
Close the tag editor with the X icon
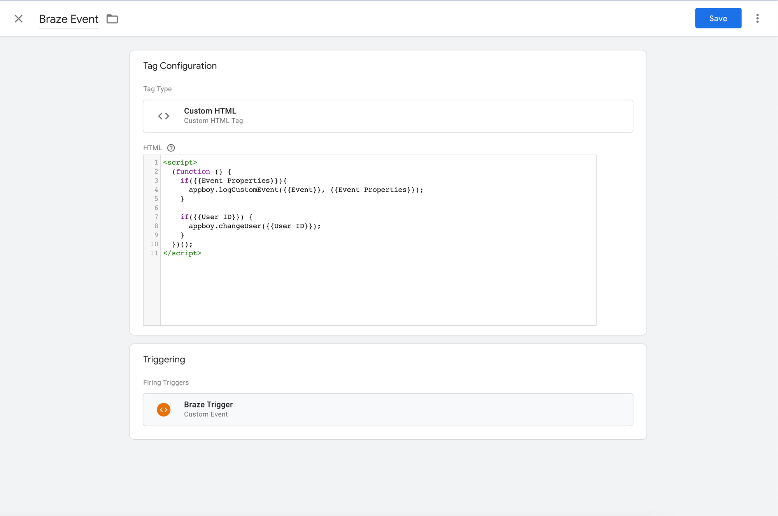[19, 19]
